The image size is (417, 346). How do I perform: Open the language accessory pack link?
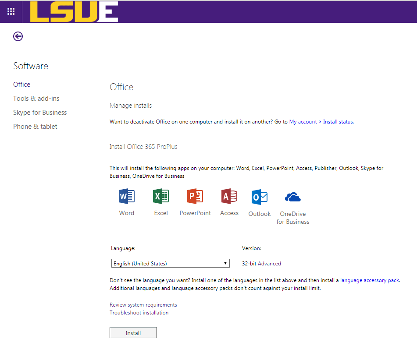point(370,280)
